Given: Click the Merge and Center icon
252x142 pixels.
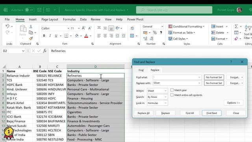Looking at the screenshot, I should click(132, 35).
